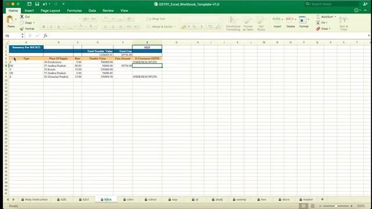
Task: Click the Search Sheet field
Action: point(332,4)
